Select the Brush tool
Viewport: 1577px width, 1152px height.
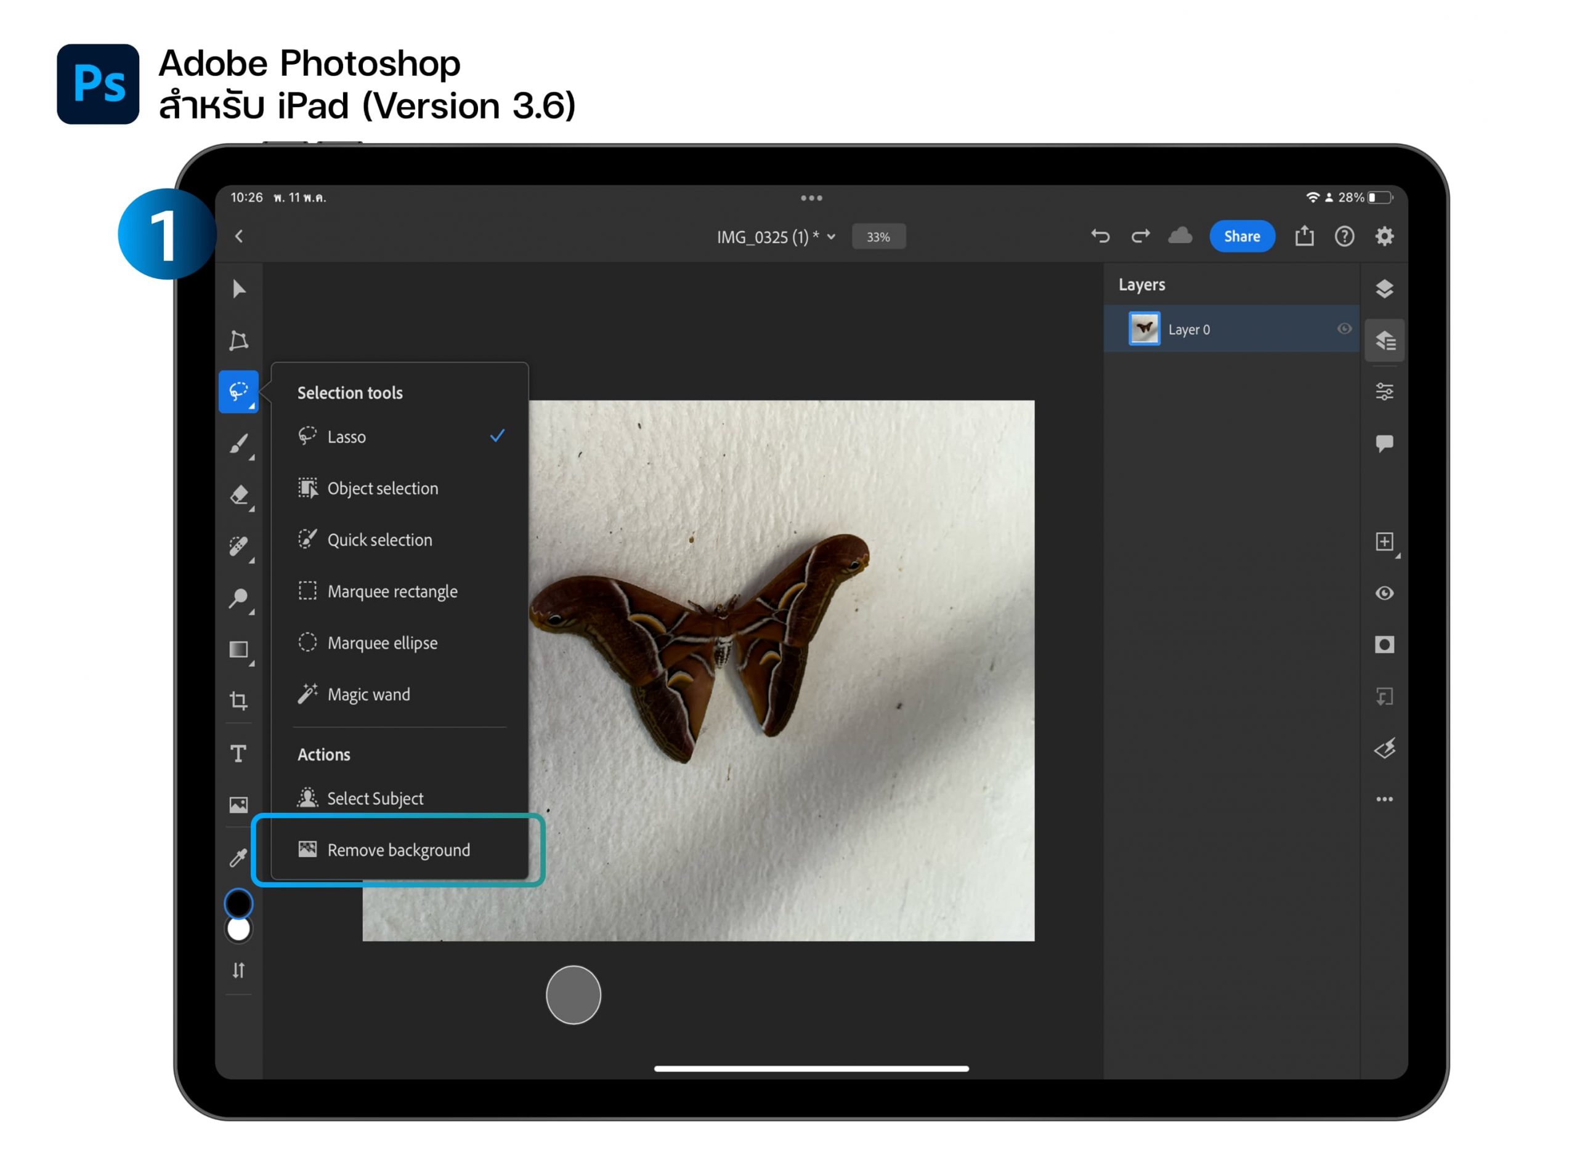pos(239,443)
